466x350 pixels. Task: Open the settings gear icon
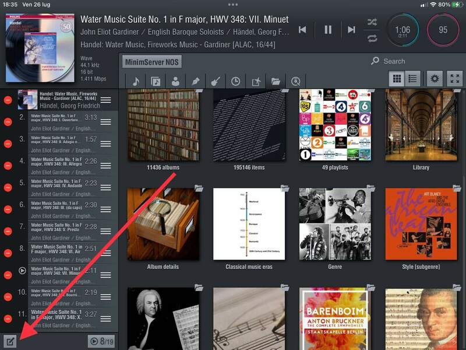(433, 79)
